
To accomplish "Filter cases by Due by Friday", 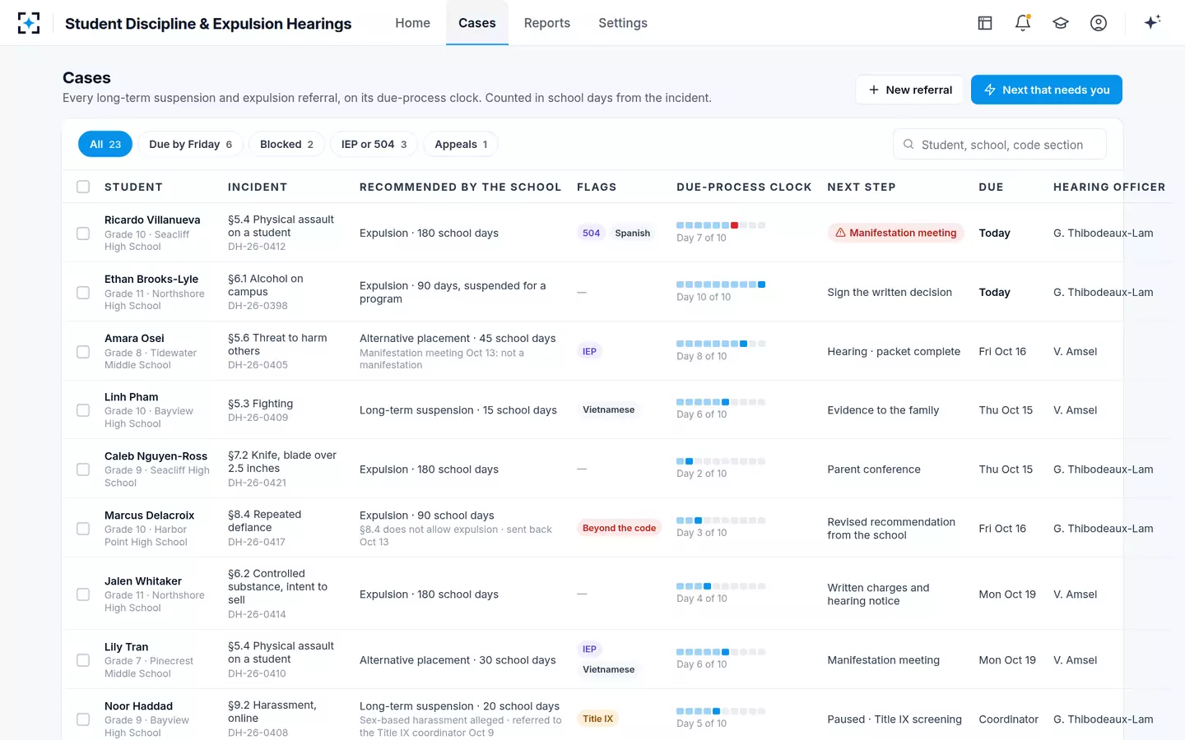I will pos(191,144).
